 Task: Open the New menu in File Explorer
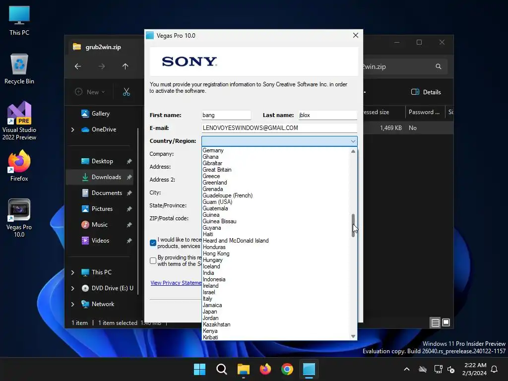90,92
